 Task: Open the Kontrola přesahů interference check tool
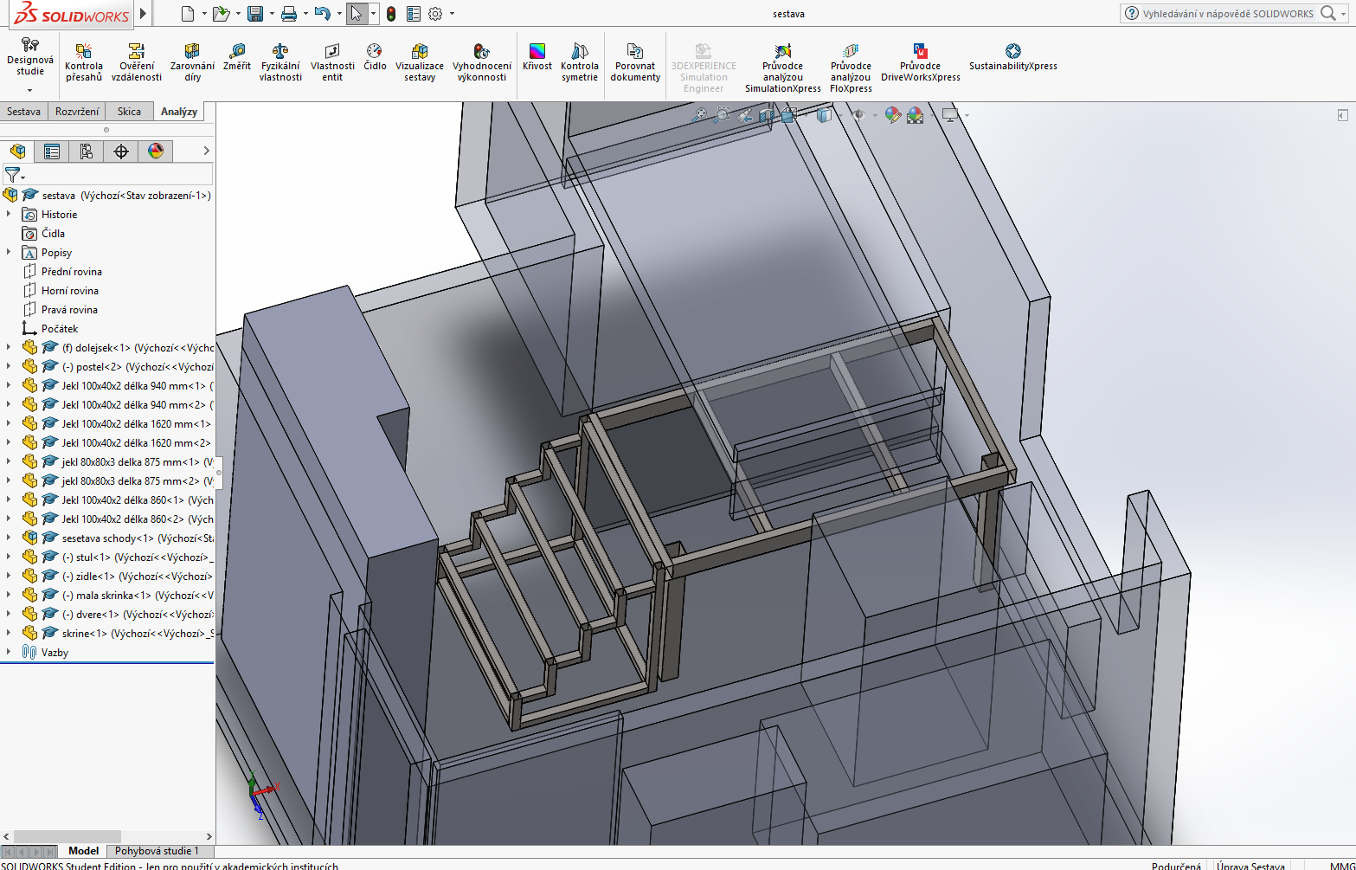click(x=83, y=61)
